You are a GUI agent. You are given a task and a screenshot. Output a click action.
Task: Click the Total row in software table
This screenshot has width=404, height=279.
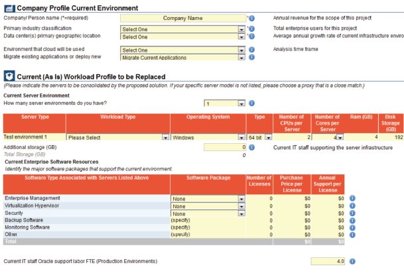tap(174, 242)
